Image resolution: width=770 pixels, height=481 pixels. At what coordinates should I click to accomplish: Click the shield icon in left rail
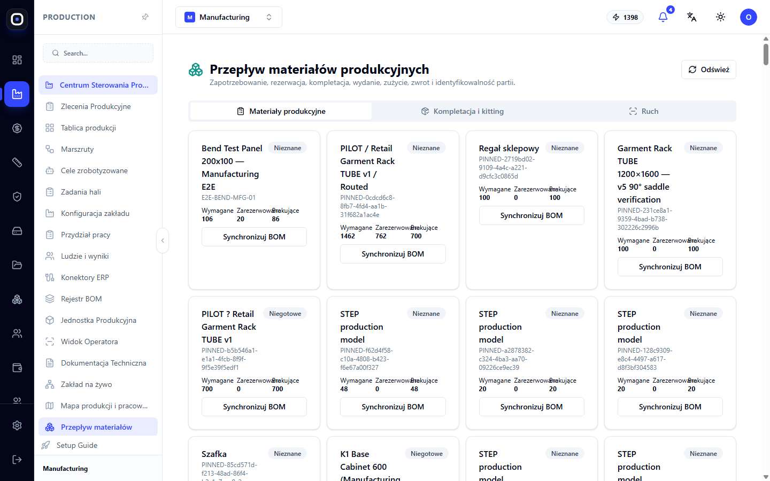point(17,197)
